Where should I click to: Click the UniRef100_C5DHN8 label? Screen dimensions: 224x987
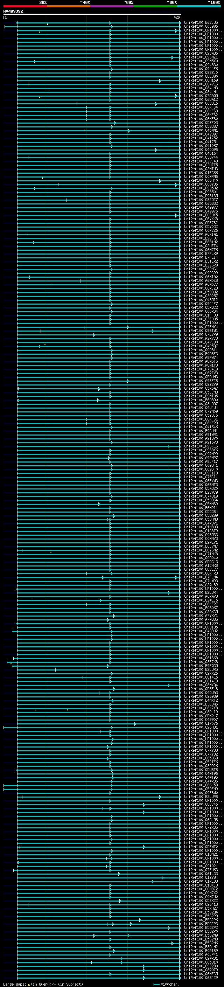[x=201, y=520]
